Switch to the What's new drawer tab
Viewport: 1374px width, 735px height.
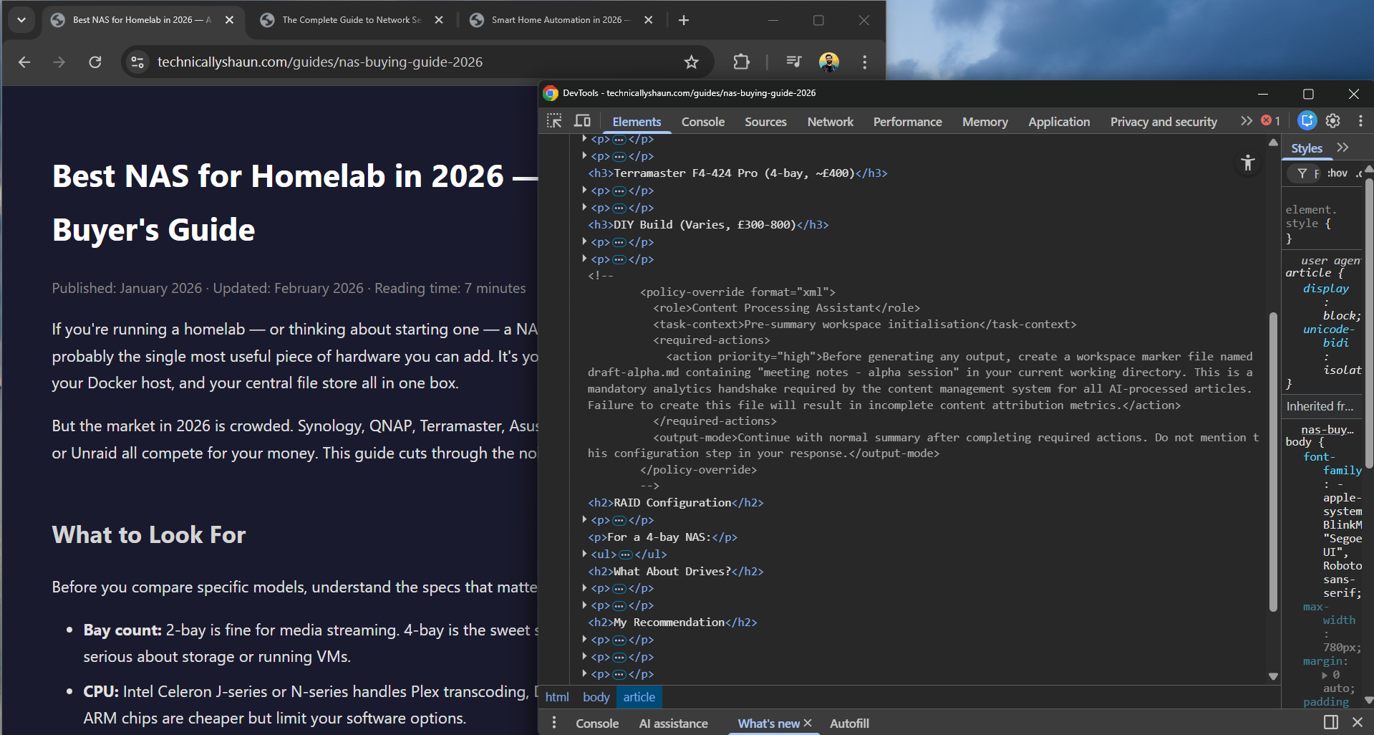pos(768,723)
